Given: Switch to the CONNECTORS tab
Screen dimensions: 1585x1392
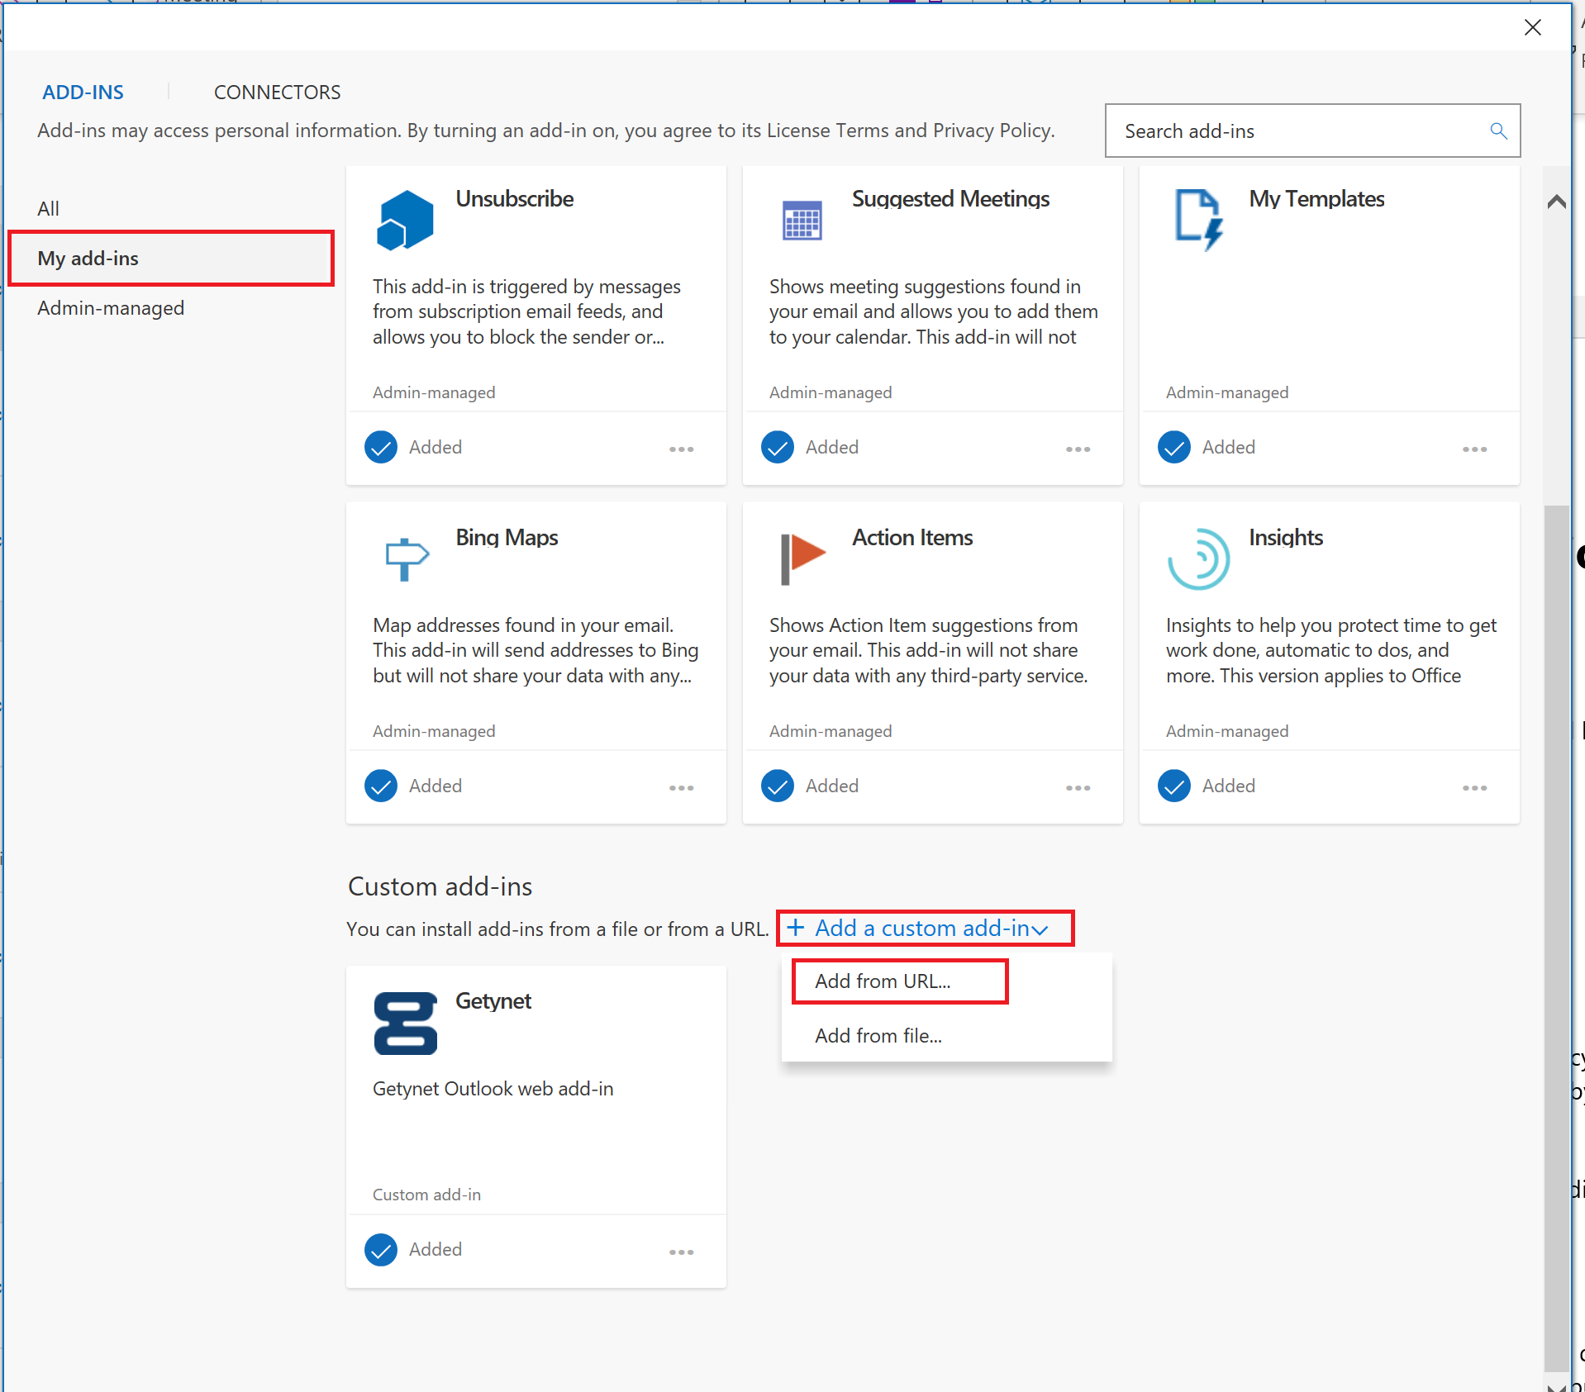Looking at the screenshot, I should (x=277, y=92).
